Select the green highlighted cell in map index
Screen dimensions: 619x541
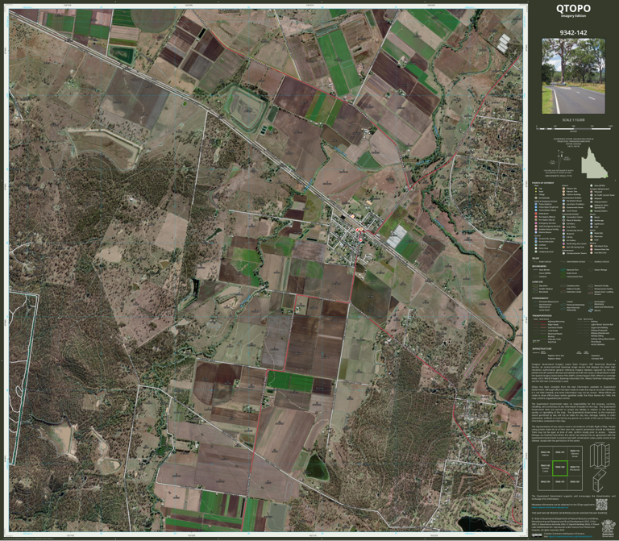560,468
